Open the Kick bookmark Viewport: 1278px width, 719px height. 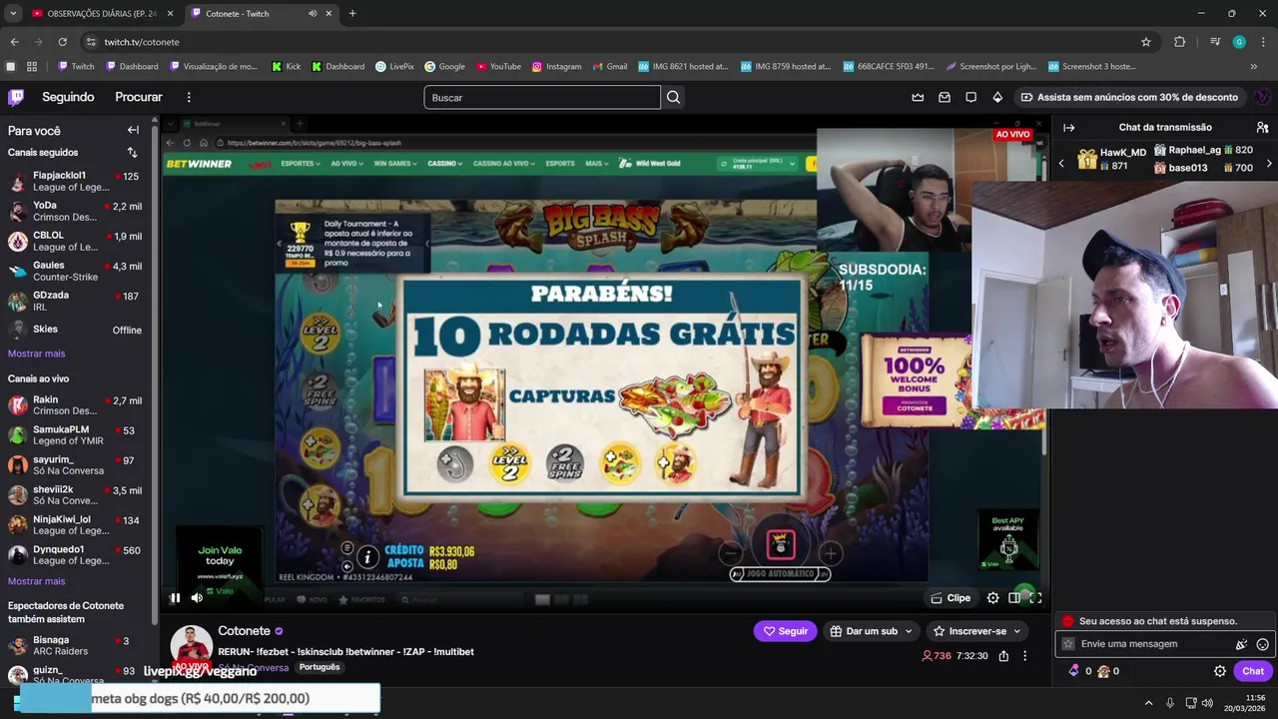286,67
